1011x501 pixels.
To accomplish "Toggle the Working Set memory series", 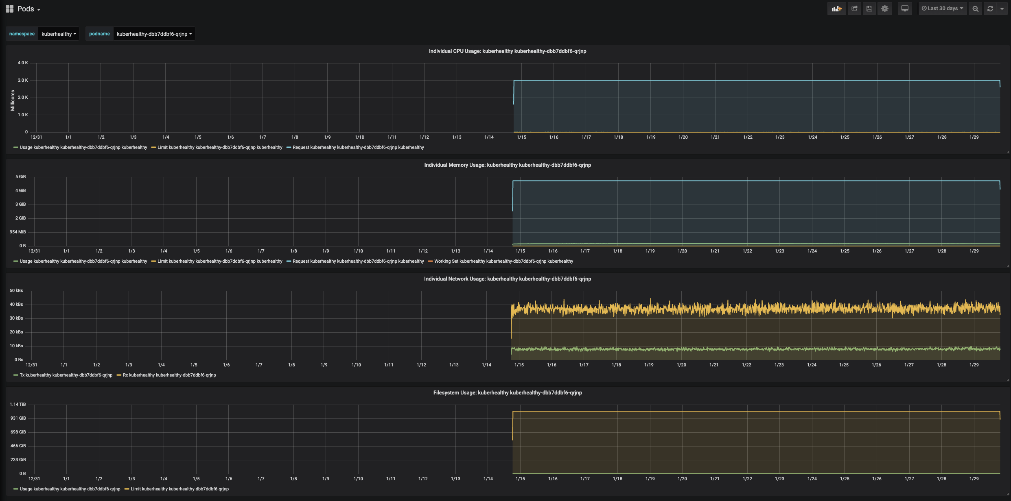I will (503, 261).
